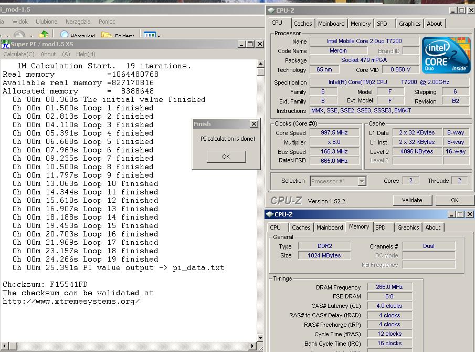Click the Validate button in CPU-Z

[x=412, y=200]
